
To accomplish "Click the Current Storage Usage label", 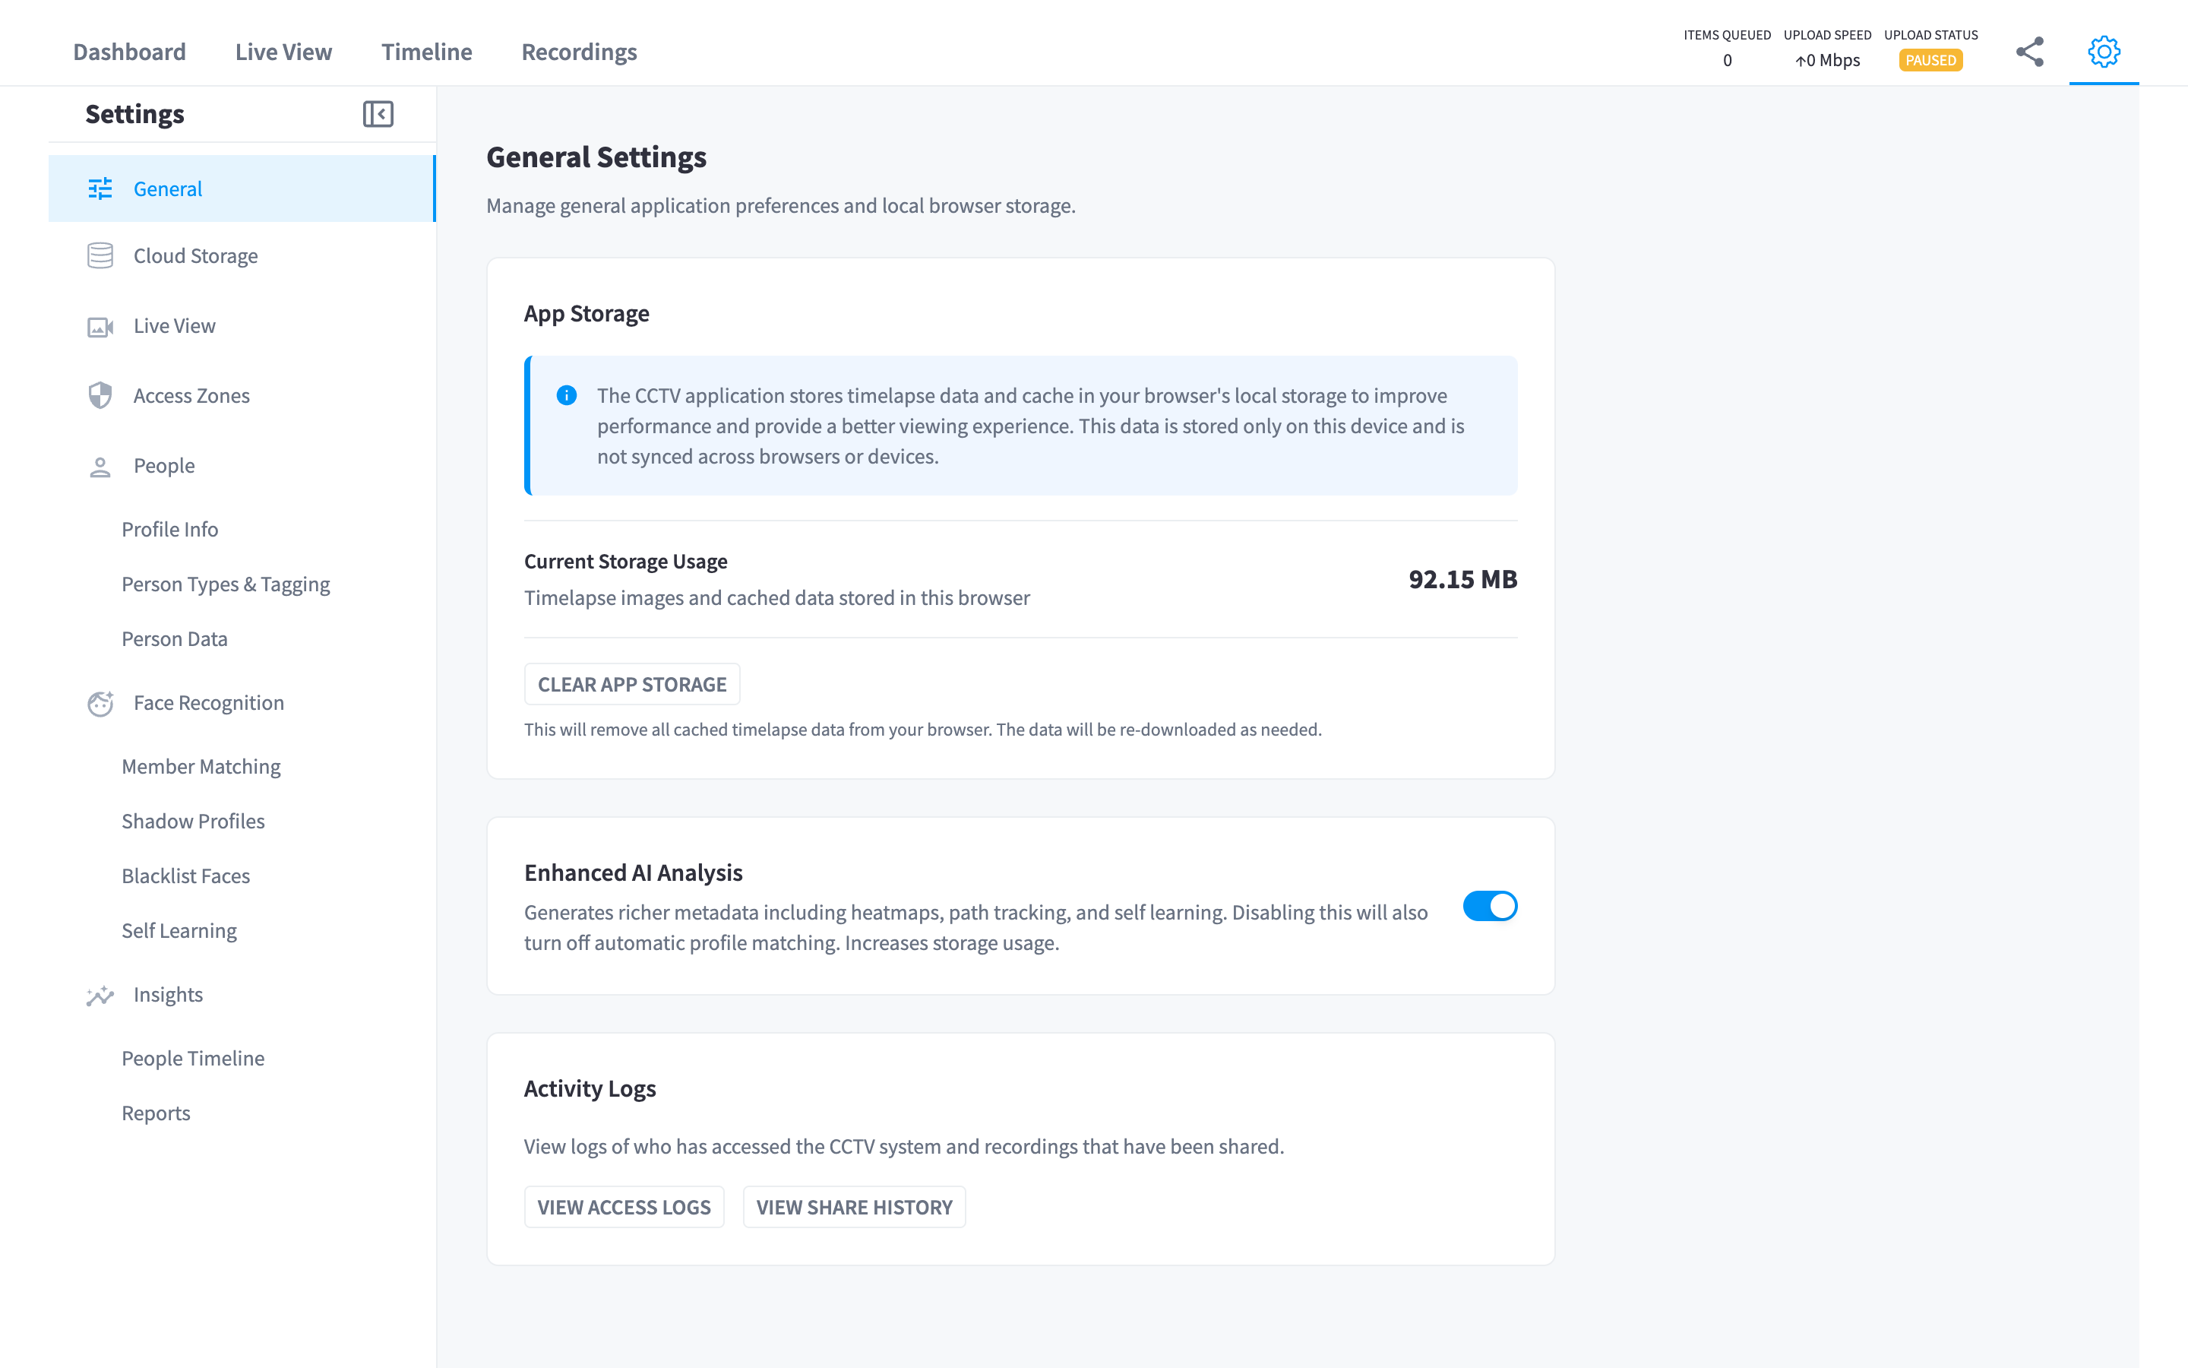I will [x=626, y=561].
